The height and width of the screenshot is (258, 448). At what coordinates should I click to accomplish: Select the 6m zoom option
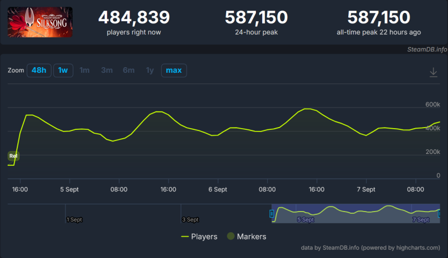[x=128, y=71]
